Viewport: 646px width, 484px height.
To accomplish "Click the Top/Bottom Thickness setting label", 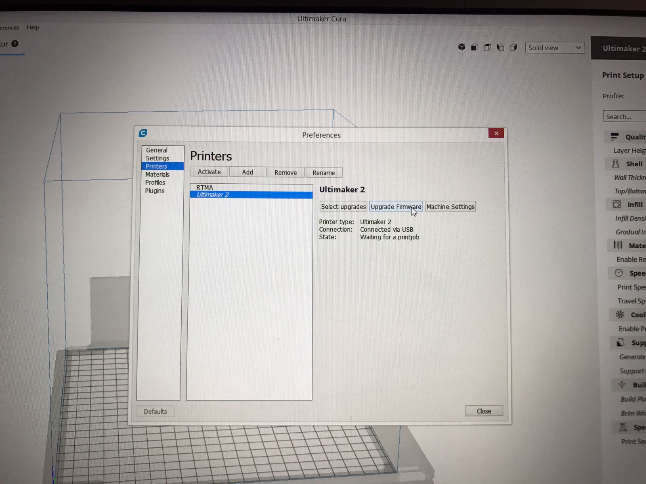I will [630, 191].
